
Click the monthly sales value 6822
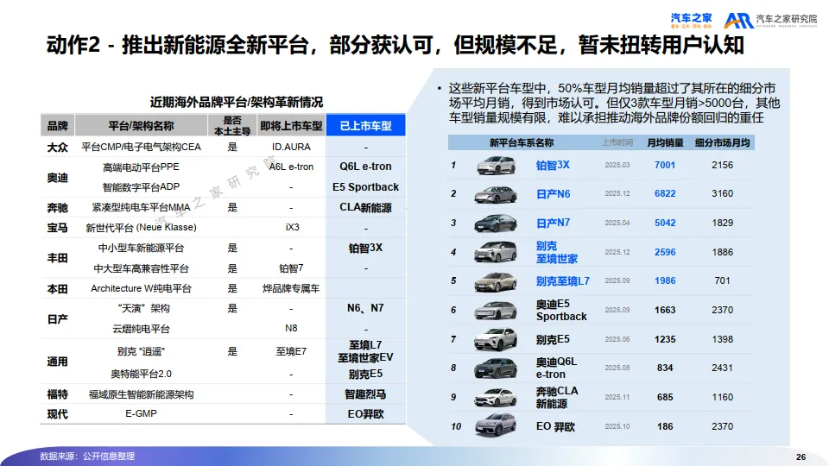(665, 193)
